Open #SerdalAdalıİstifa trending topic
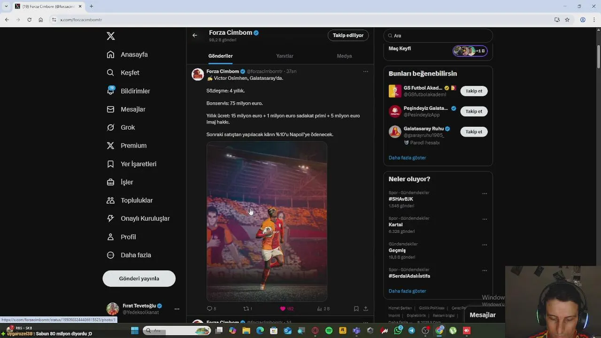Image resolution: width=601 pixels, height=338 pixels. pyautogui.click(x=409, y=276)
